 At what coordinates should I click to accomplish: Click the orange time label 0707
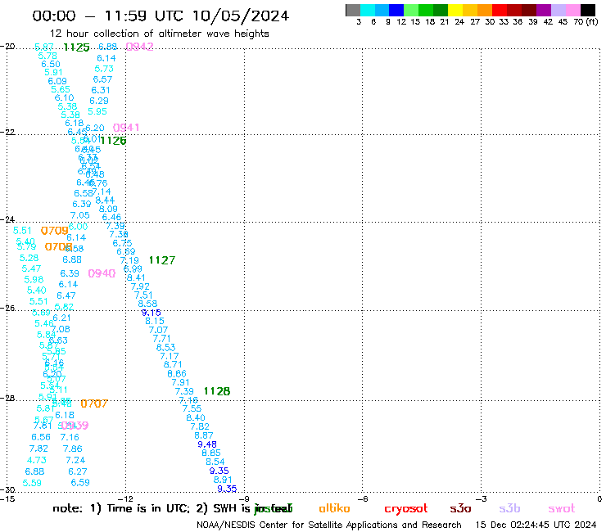point(94,404)
